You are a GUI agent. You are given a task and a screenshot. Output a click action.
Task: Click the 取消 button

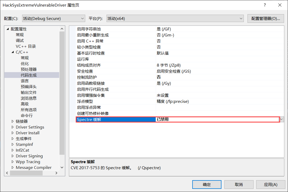point(239,184)
